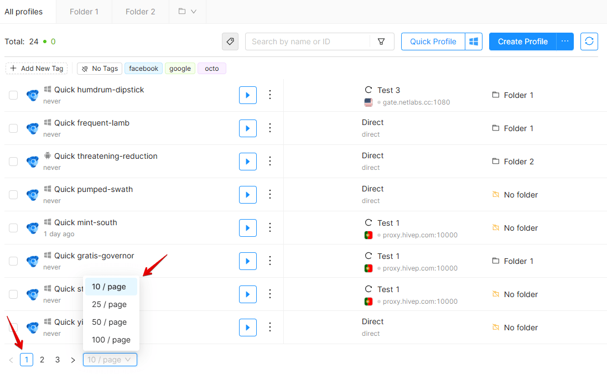Start the Quick gratis-governor profile
The image size is (607, 374).
click(248, 261)
